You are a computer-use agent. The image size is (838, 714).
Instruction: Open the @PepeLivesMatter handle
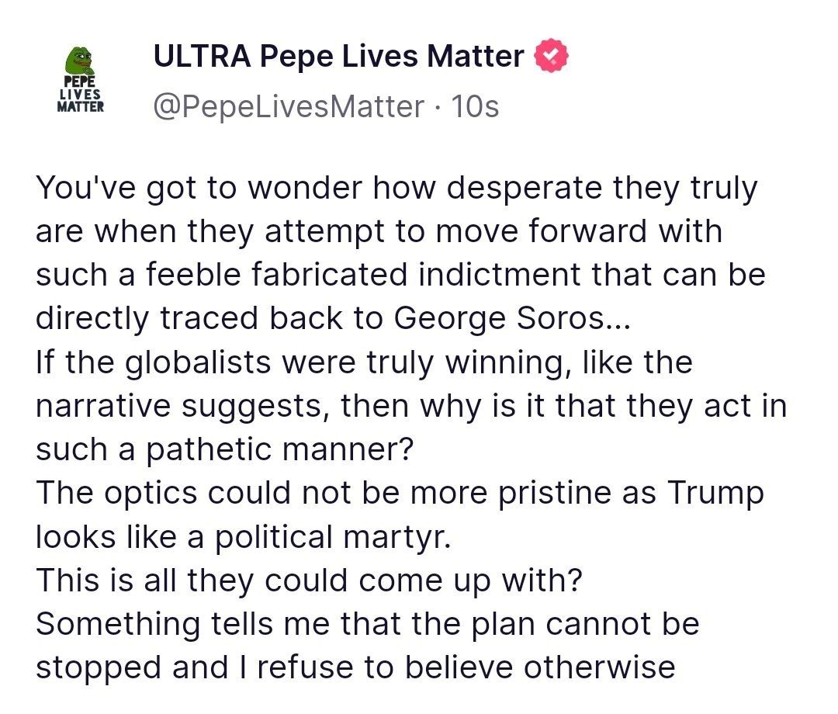(289, 106)
